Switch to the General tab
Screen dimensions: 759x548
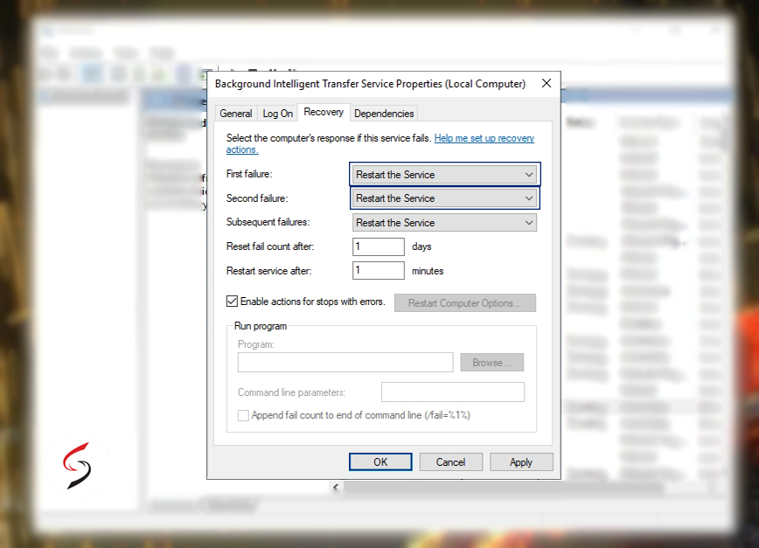tap(236, 113)
